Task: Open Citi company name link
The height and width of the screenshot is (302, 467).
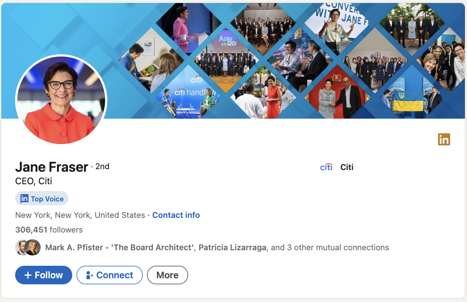Action: [x=347, y=167]
